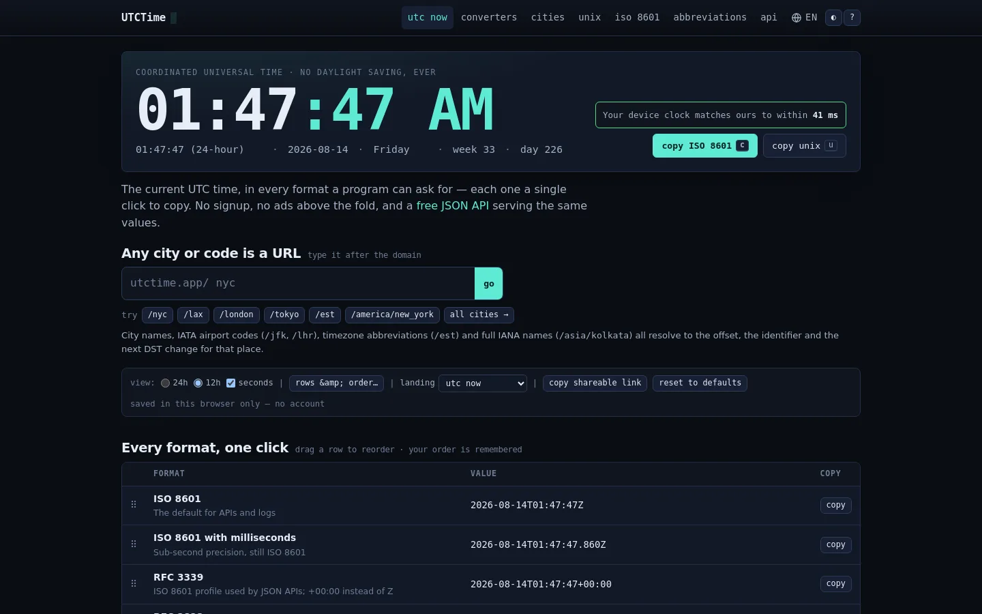Click the value 2026-08-14T01:47:47Z

[527, 506]
